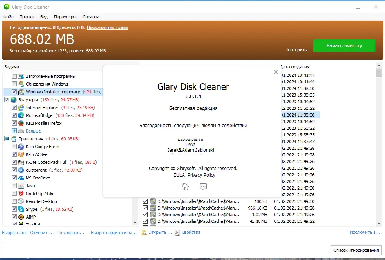The width and height of the screenshot is (385, 260).
Task: Uncheck Windows Installer temporary checkbox
Action: [14, 92]
